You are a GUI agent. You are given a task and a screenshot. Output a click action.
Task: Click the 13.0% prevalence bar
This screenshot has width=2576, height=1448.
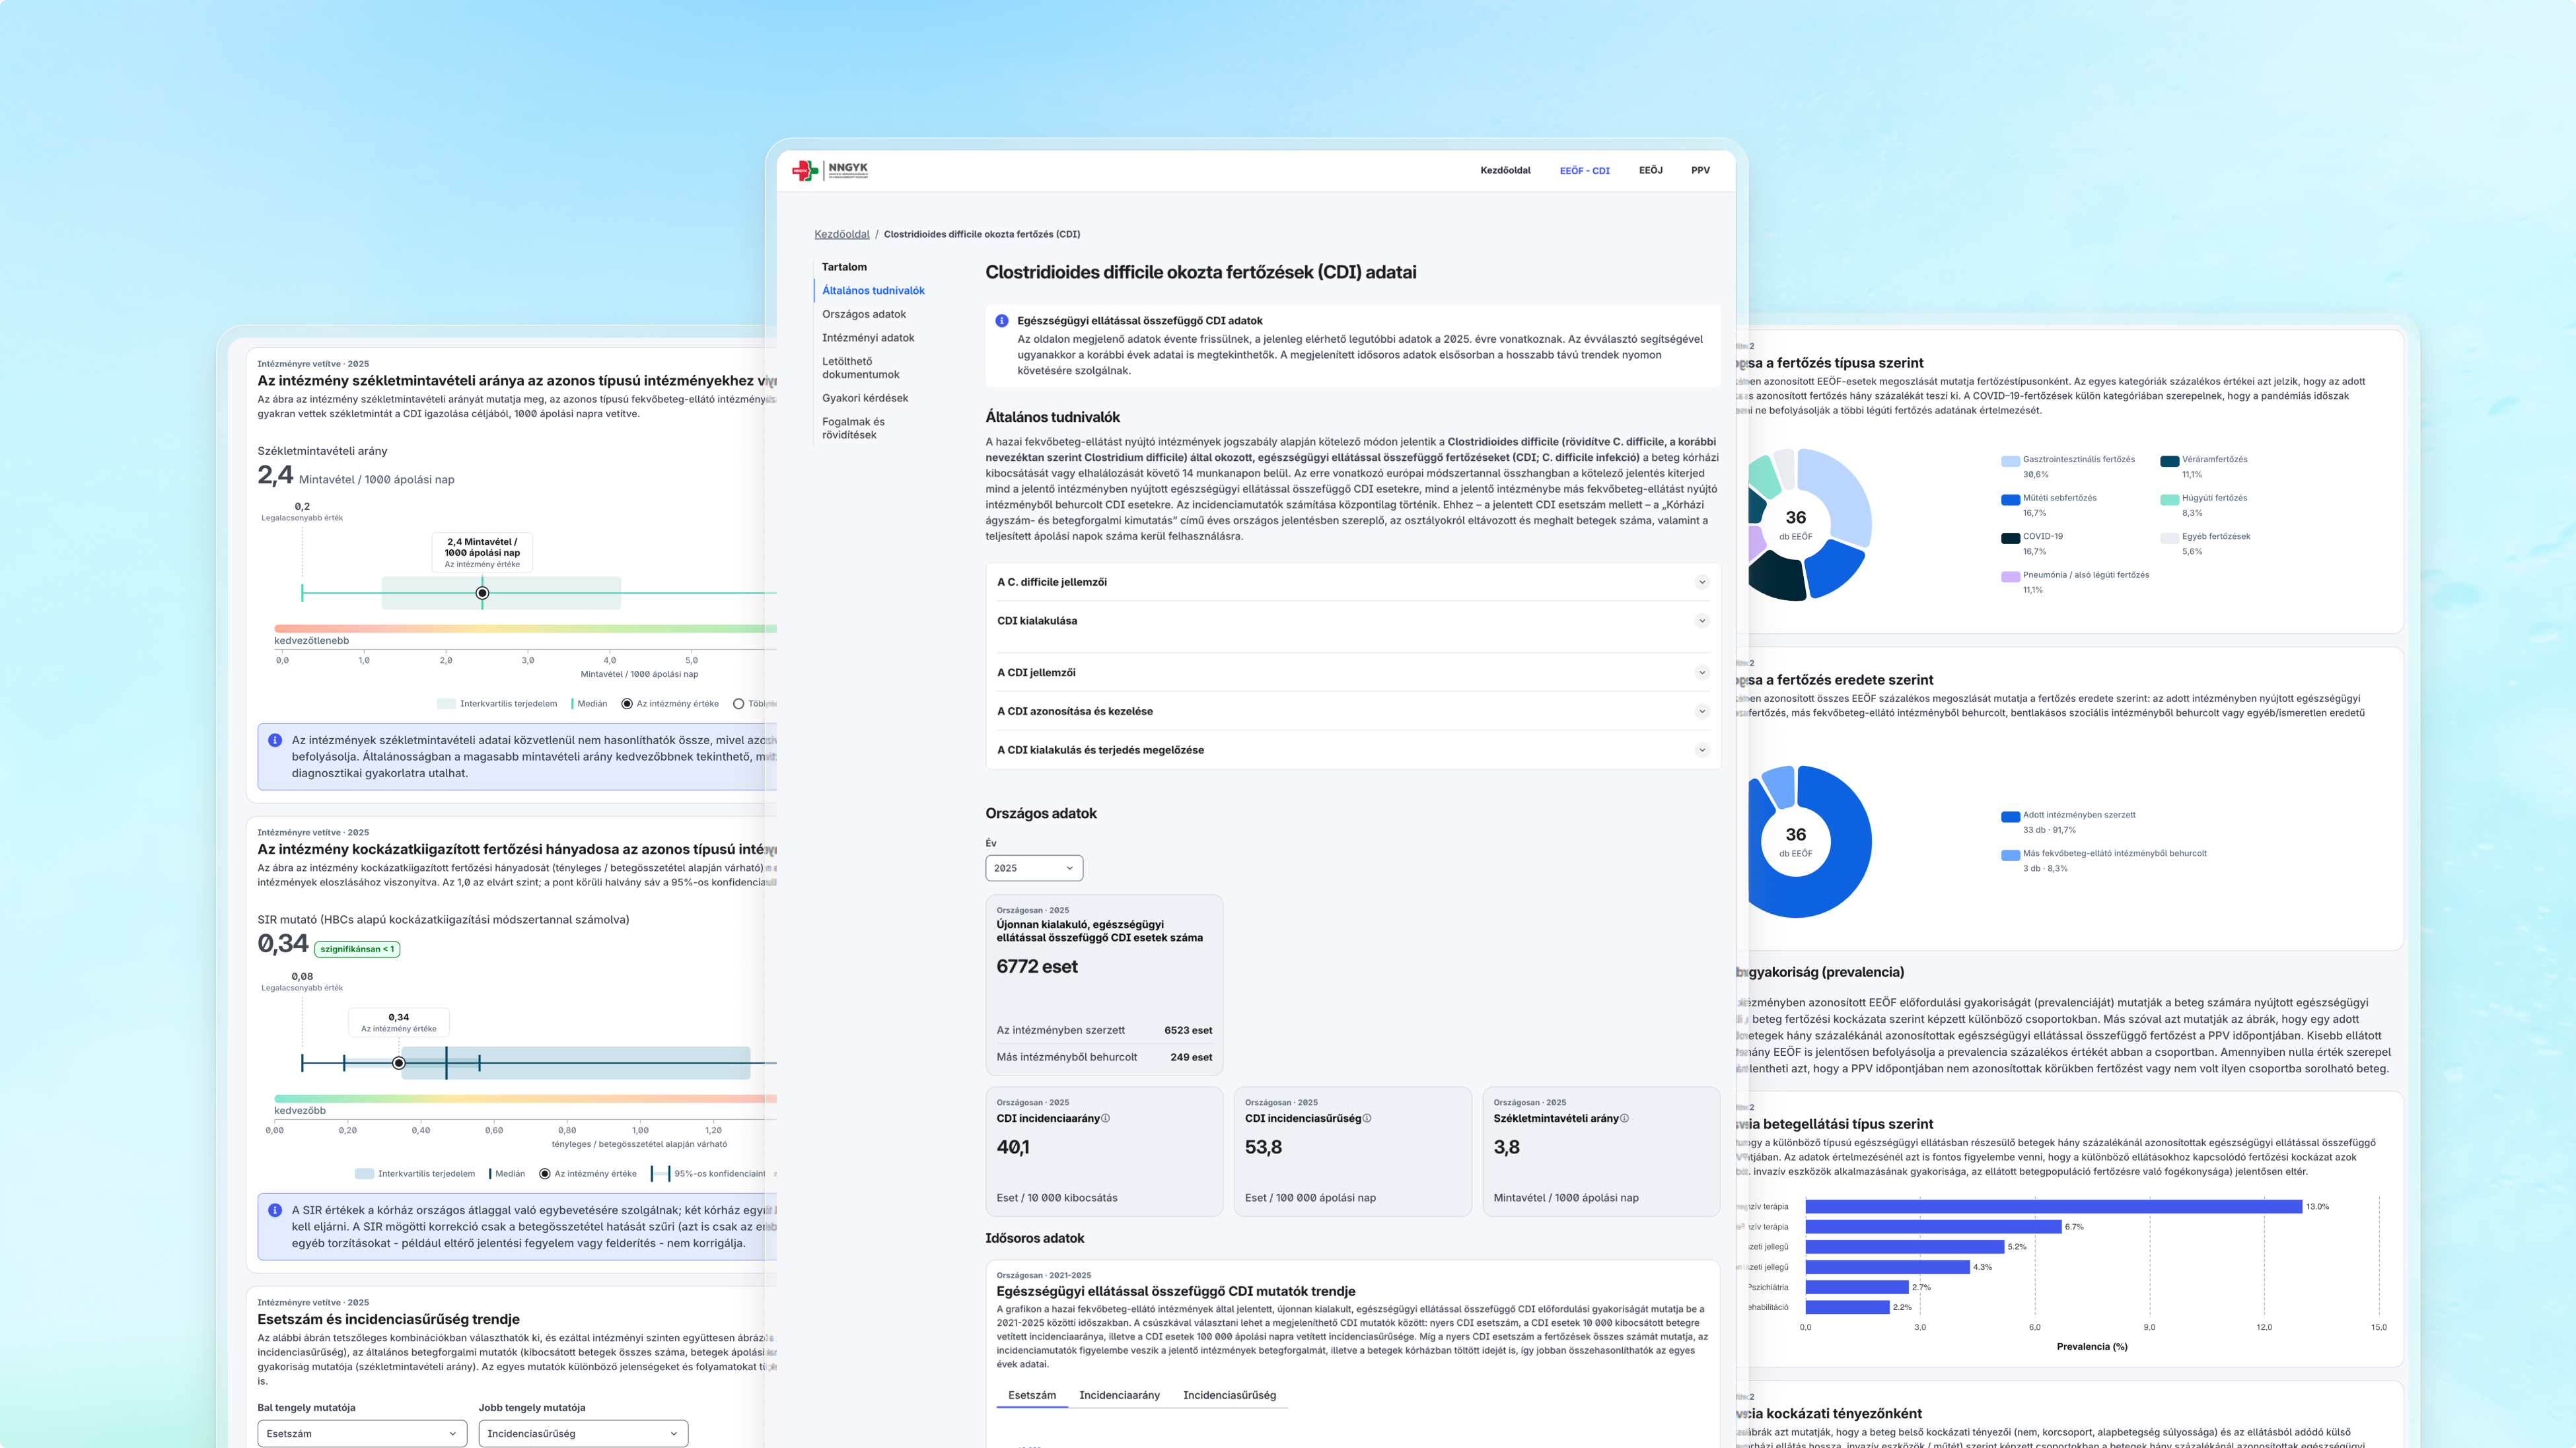click(x=2053, y=1206)
